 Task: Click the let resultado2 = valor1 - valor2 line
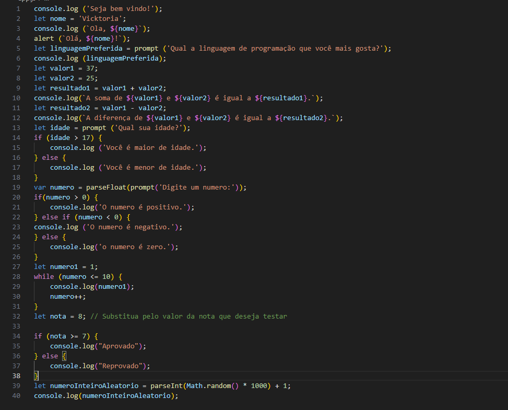click(100, 108)
